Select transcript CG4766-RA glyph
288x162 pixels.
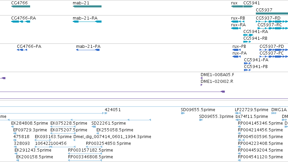(x=21, y=22)
